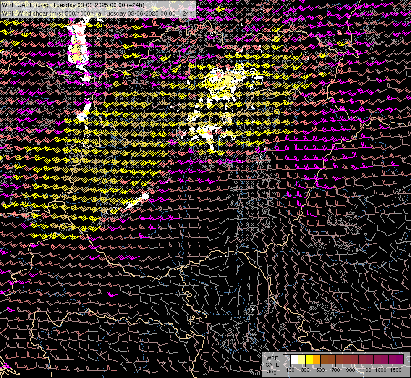This screenshot has width=411, height=378.
Task: Click the CAPE word in the legend
Action: coord(272,365)
